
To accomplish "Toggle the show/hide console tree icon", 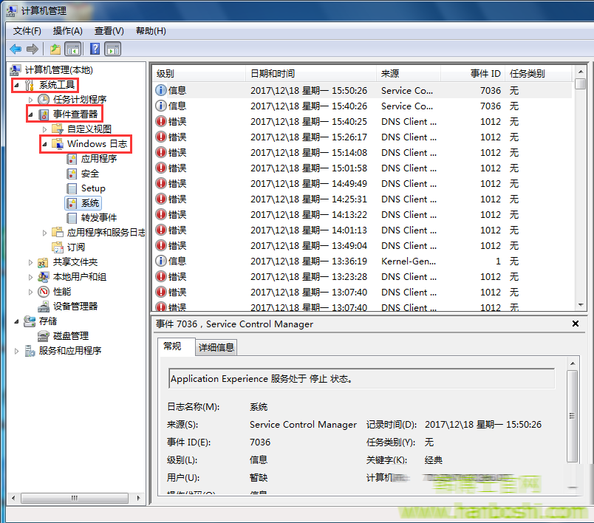I will coord(73,49).
